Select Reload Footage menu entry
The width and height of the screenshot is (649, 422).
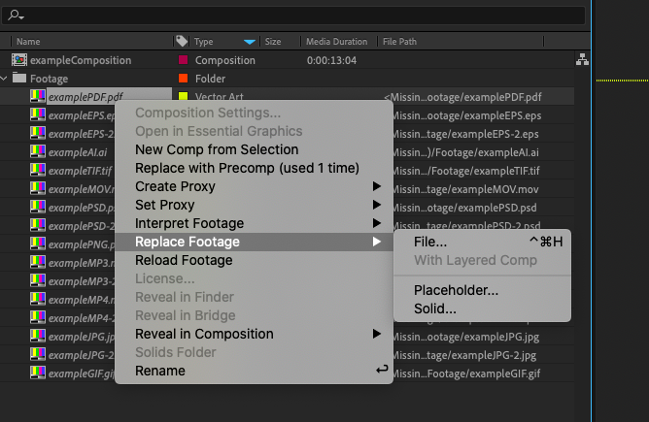pos(184,260)
